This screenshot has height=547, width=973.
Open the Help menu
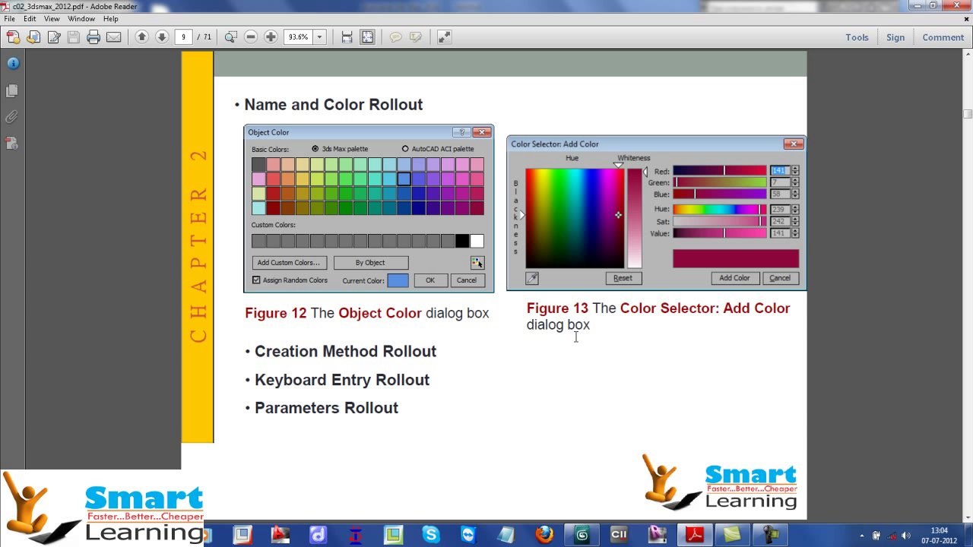tap(110, 18)
